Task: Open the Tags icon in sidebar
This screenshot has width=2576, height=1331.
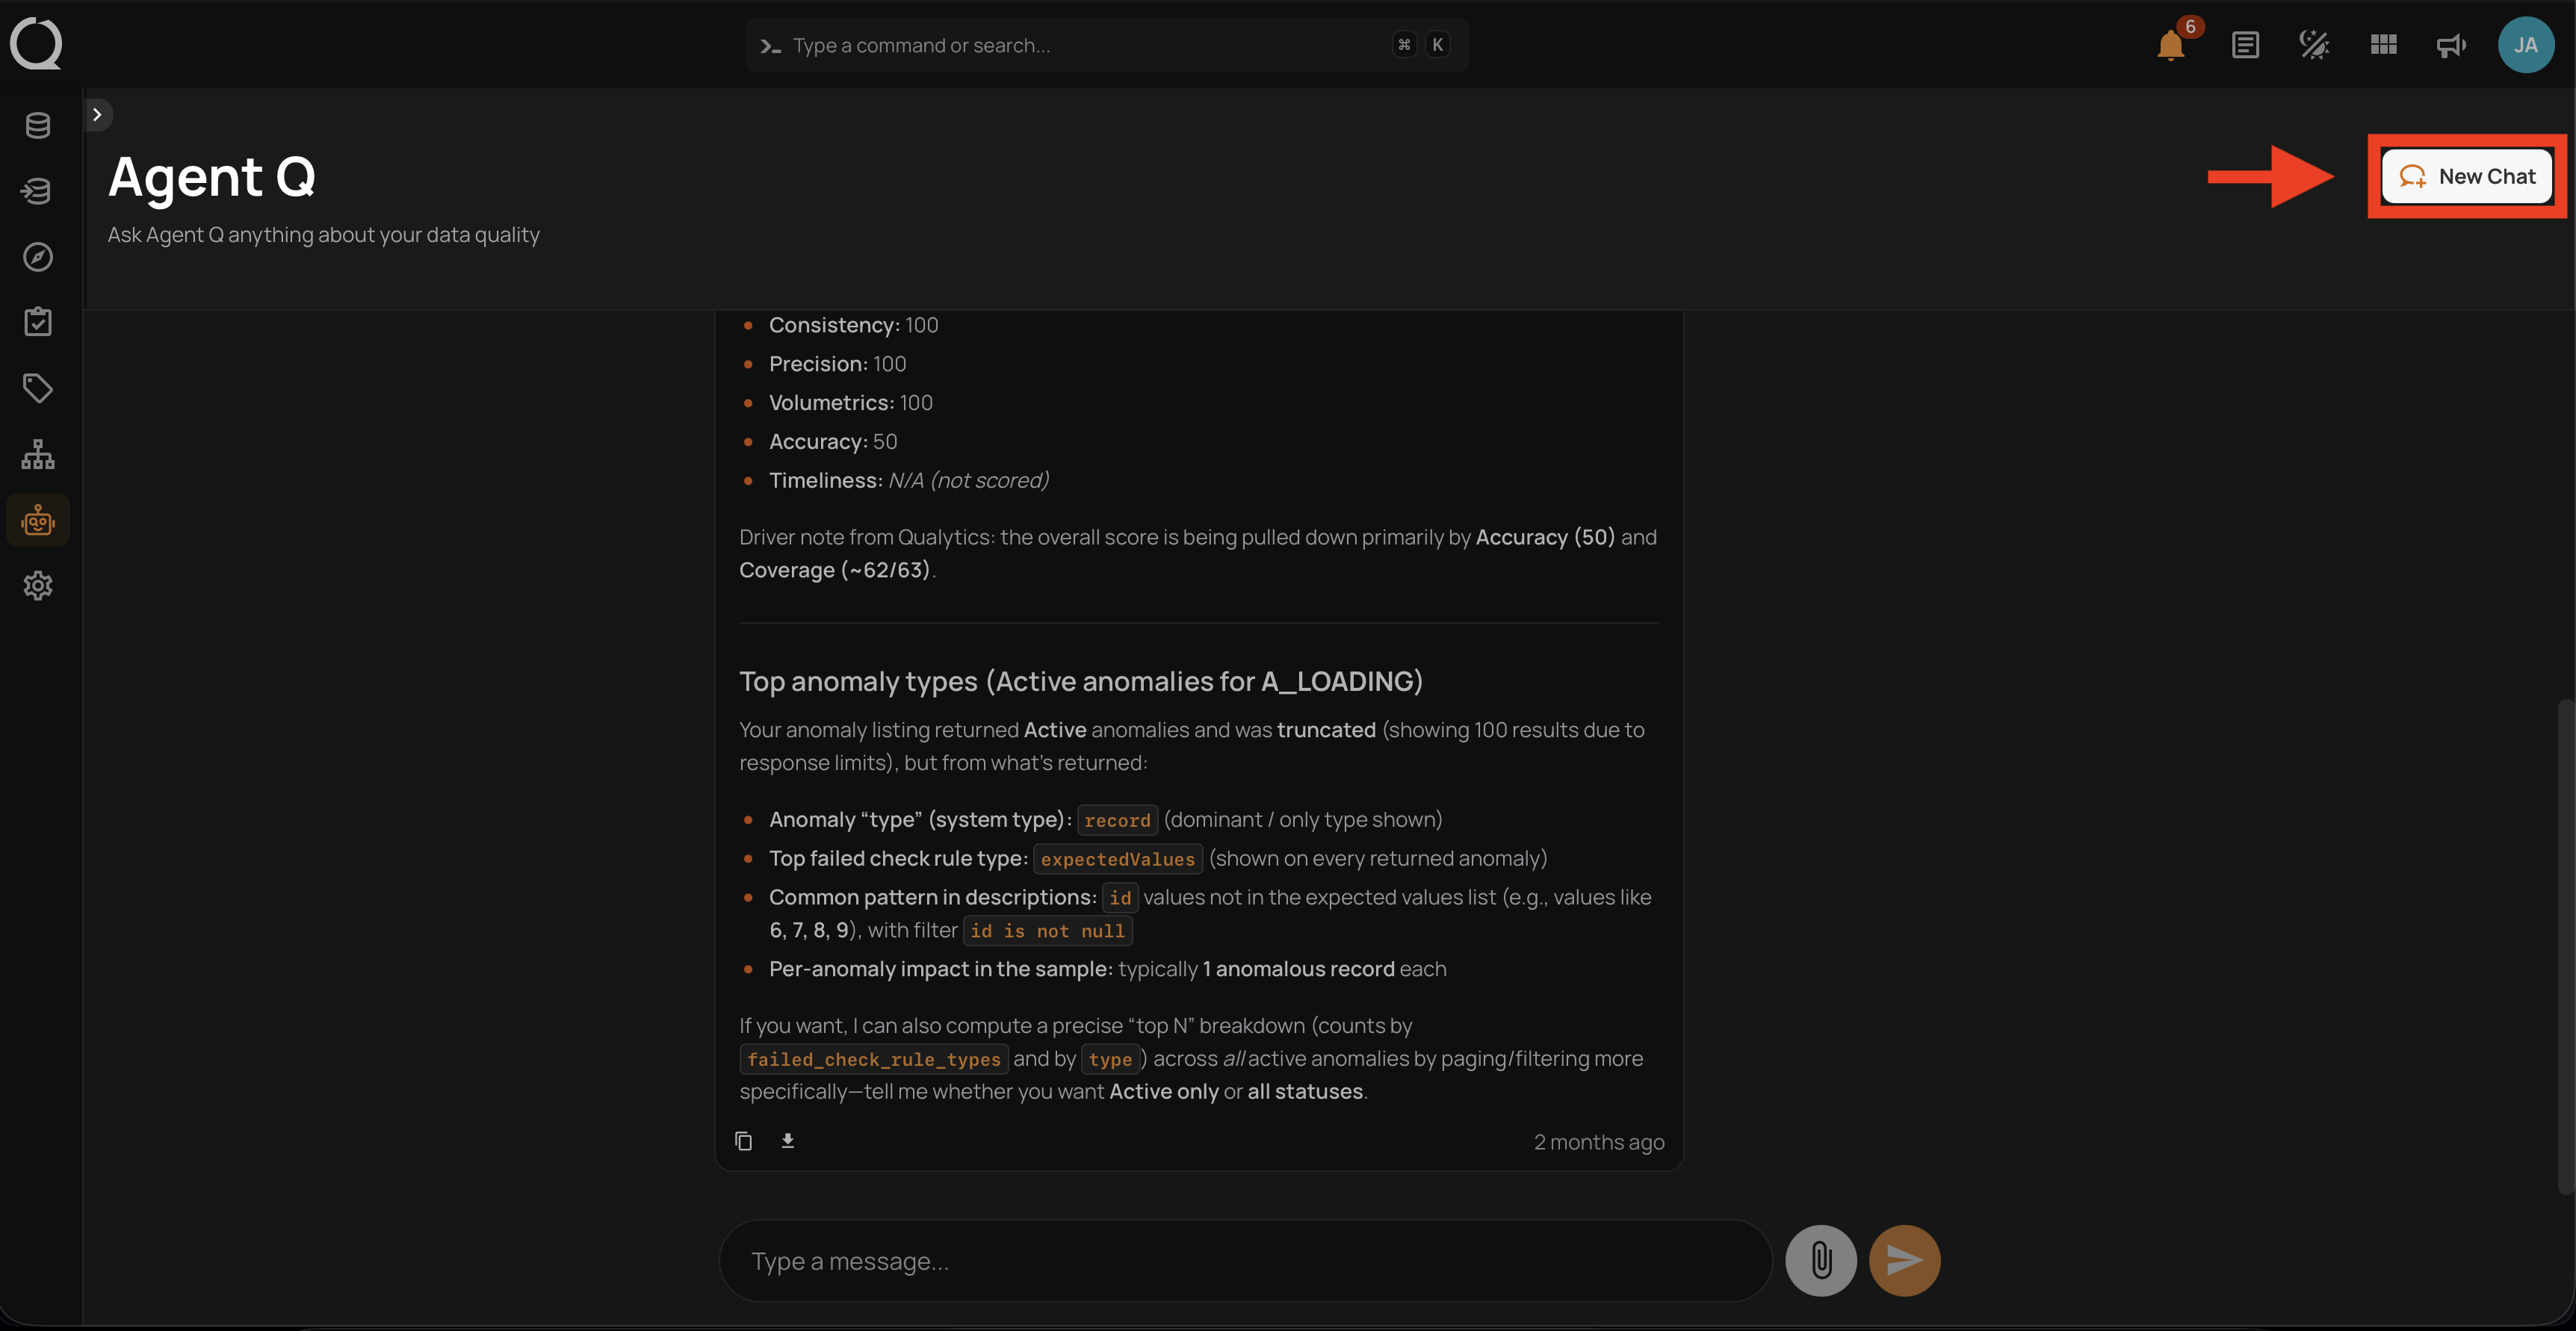Action: 38,388
